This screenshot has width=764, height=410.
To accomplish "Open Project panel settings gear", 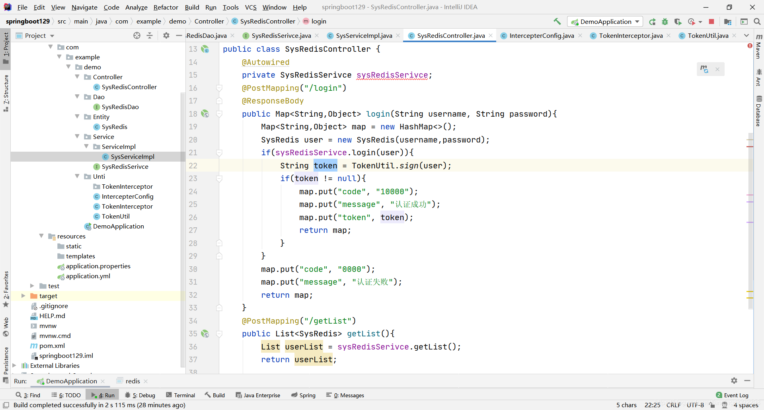I will pos(166,35).
